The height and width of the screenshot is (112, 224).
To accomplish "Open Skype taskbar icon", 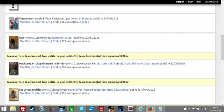I will coord(81,108).
